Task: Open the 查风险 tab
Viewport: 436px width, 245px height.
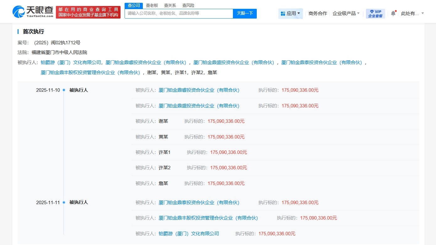Action: pyautogui.click(x=188, y=5)
